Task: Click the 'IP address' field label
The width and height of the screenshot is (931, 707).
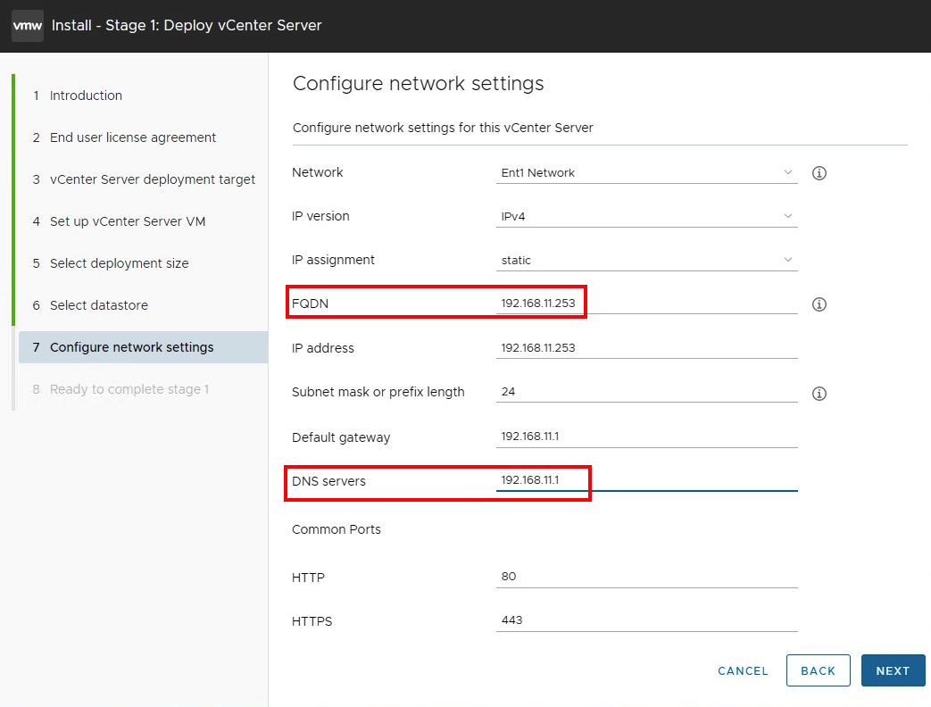Action: (322, 348)
